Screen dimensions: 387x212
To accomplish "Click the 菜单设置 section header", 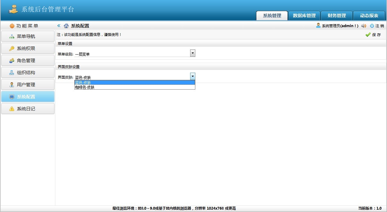I will [x=65, y=44].
